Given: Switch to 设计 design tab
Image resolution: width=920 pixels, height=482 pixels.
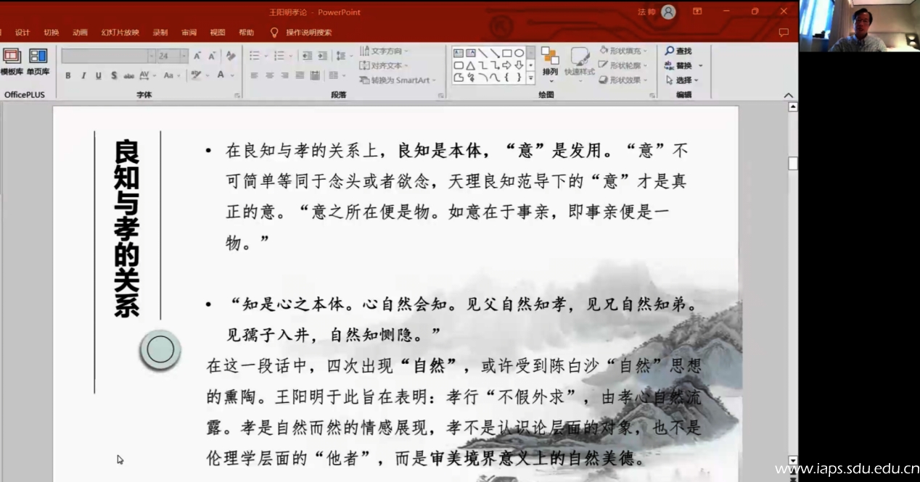Looking at the screenshot, I should 22,33.
